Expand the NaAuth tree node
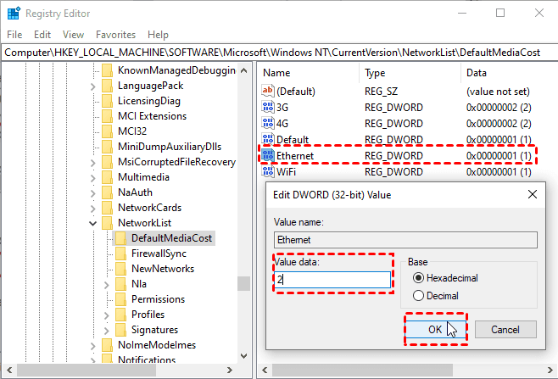Image resolution: width=558 pixels, height=379 pixels. coord(93,193)
